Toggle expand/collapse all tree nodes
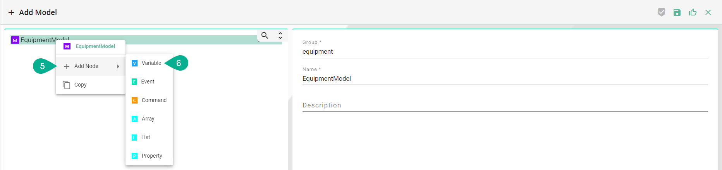 pos(280,36)
